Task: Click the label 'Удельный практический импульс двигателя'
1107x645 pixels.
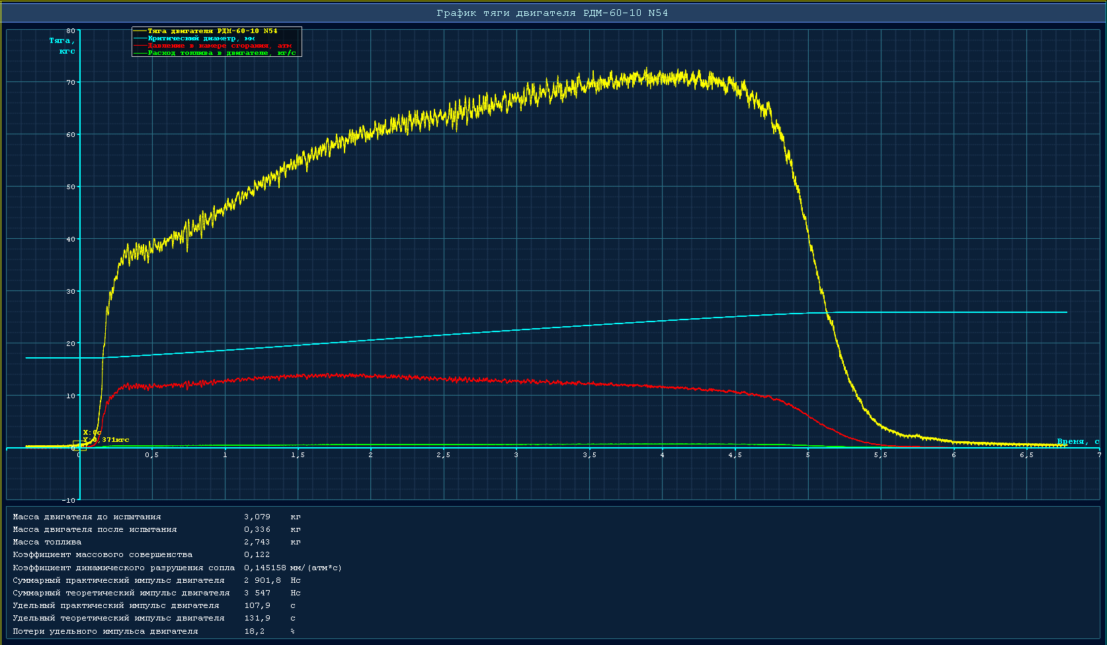Action: coord(116,605)
